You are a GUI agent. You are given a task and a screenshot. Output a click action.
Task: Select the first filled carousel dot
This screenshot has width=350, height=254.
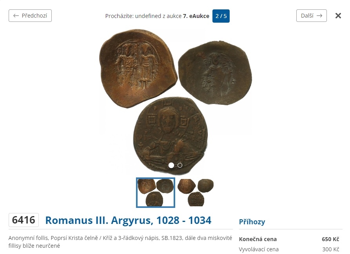(171, 165)
